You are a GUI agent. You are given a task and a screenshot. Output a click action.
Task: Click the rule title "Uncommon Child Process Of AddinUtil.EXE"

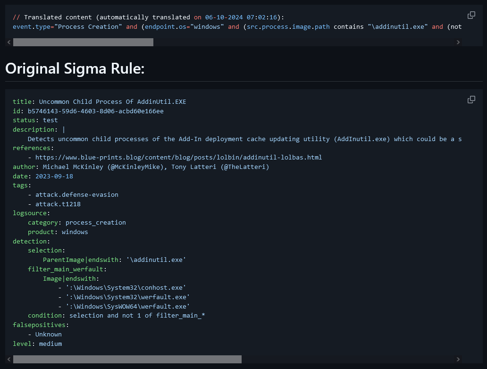tap(112, 101)
